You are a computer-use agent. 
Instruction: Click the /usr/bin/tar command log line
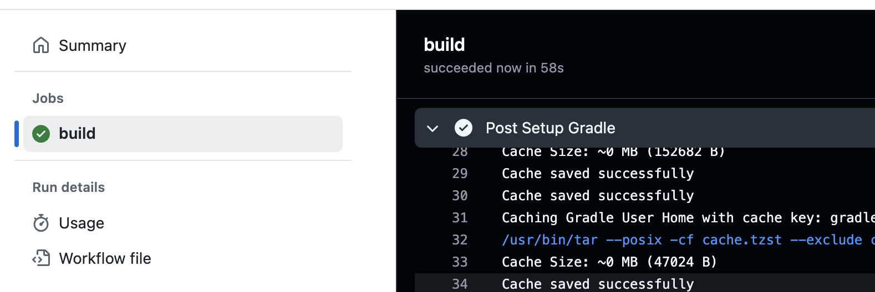688,240
